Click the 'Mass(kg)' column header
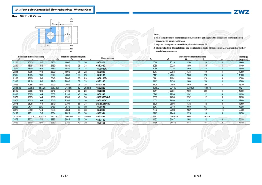This screenshot has width=262, height=185. click(x=243, y=57)
